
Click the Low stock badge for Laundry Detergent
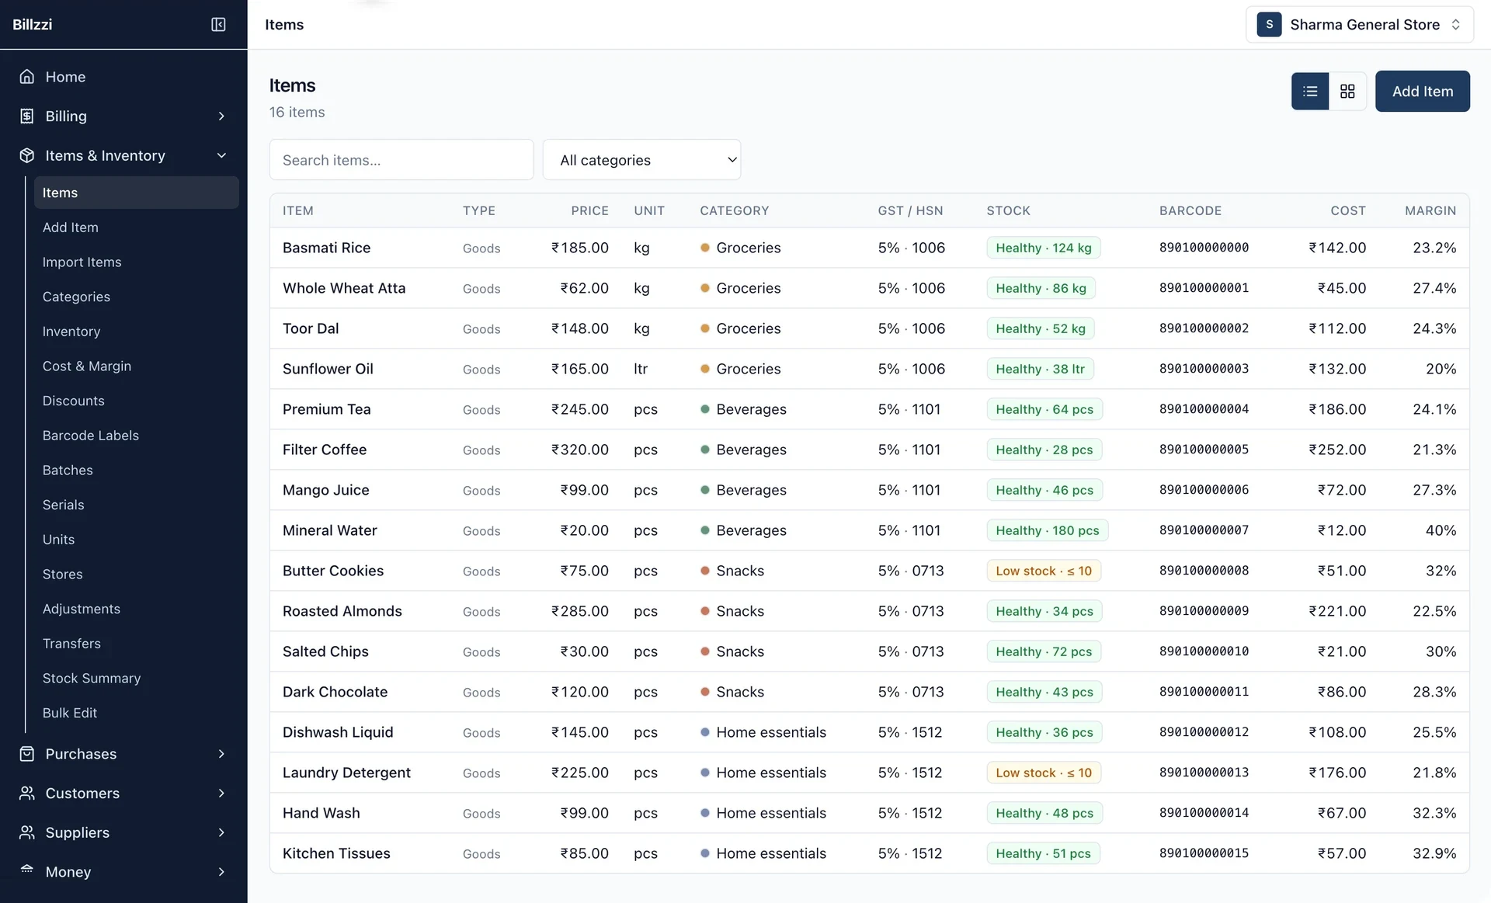(1043, 773)
